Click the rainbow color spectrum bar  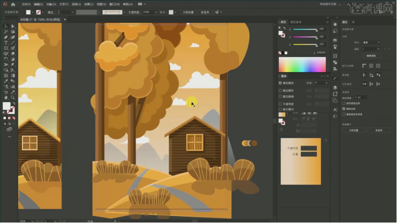(x=302, y=65)
